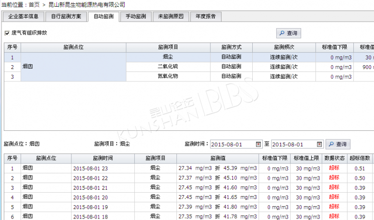Select the 自动监测 tab
Image resolution: width=374 pixels, height=220 pixels.
103,16
